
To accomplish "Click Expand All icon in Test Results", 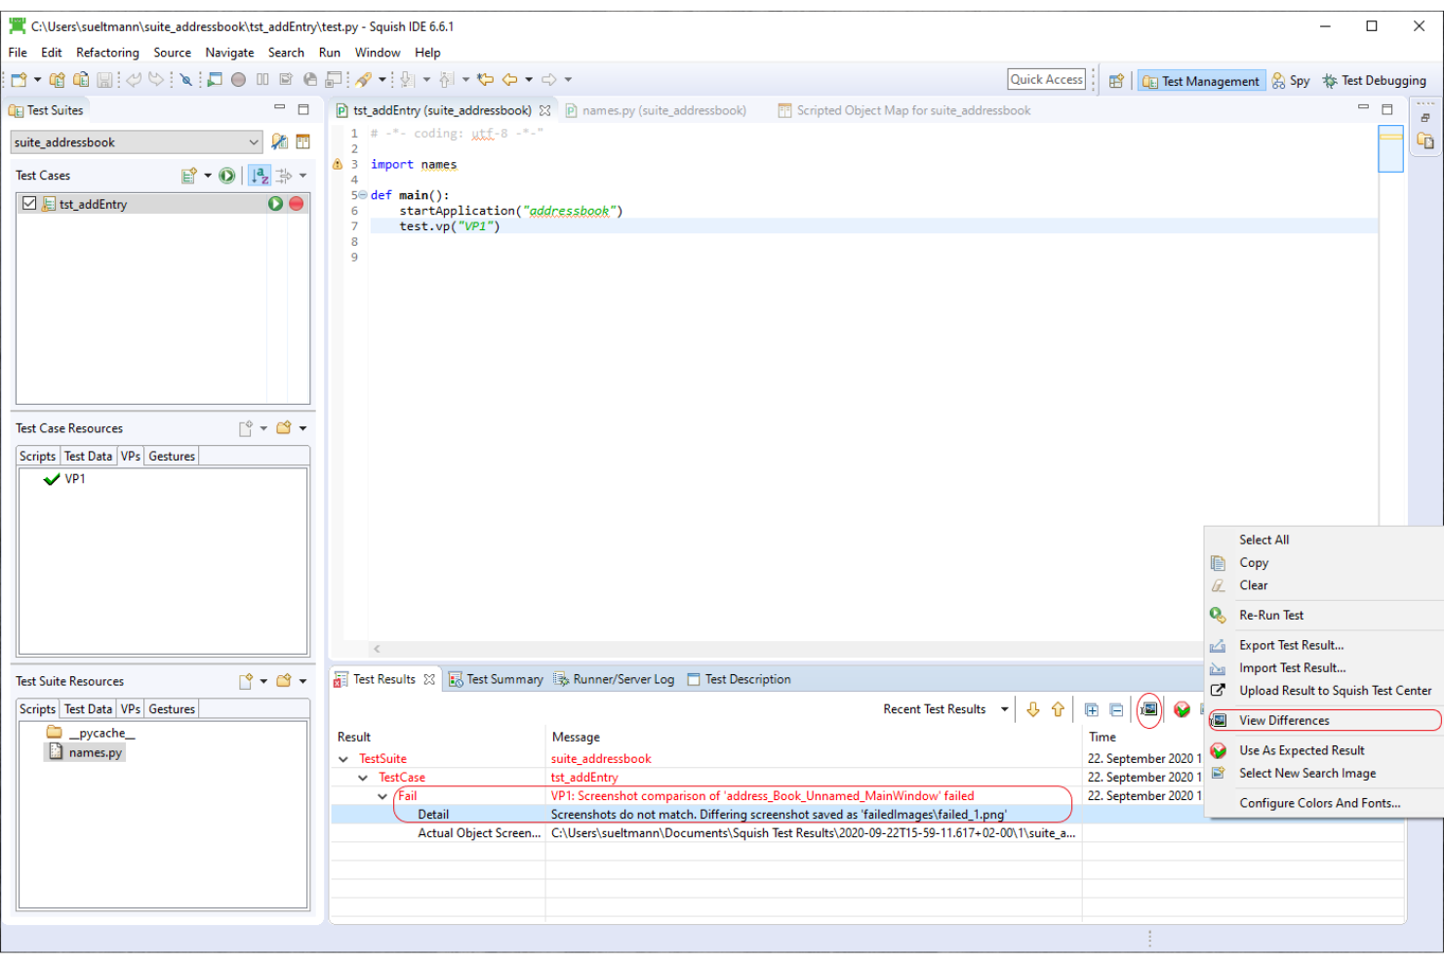I will pos(1092,709).
